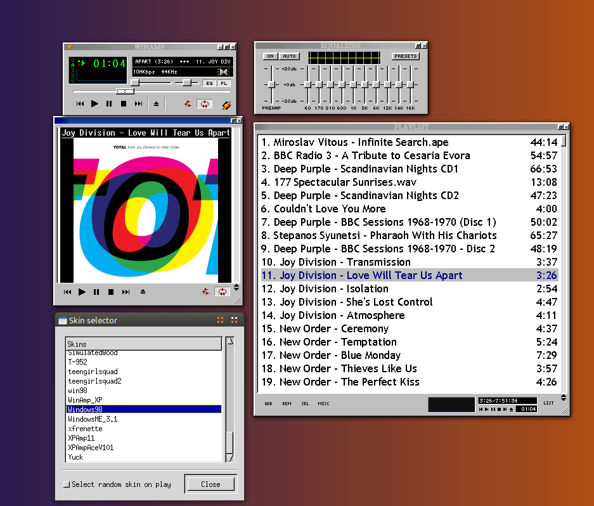This screenshot has width=594, height=506.
Task: Stop playback in the main Winamp window
Action: pos(124,104)
